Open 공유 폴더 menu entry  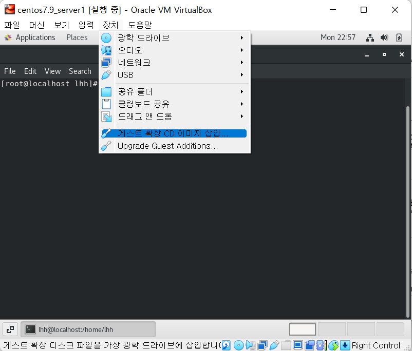point(174,92)
